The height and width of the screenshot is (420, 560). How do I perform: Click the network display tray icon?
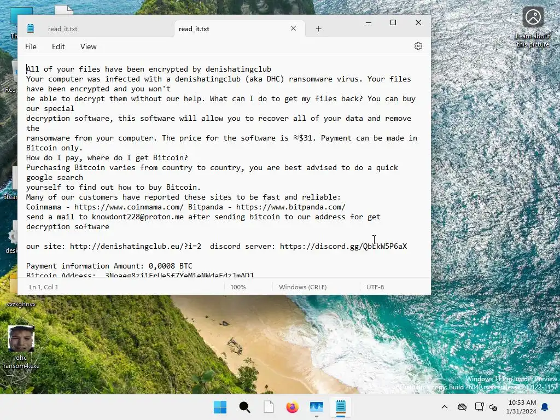[x=479, y=407]
